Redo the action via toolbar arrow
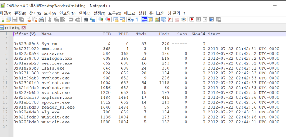Screen dimensions: 286x137 (78, 20)
